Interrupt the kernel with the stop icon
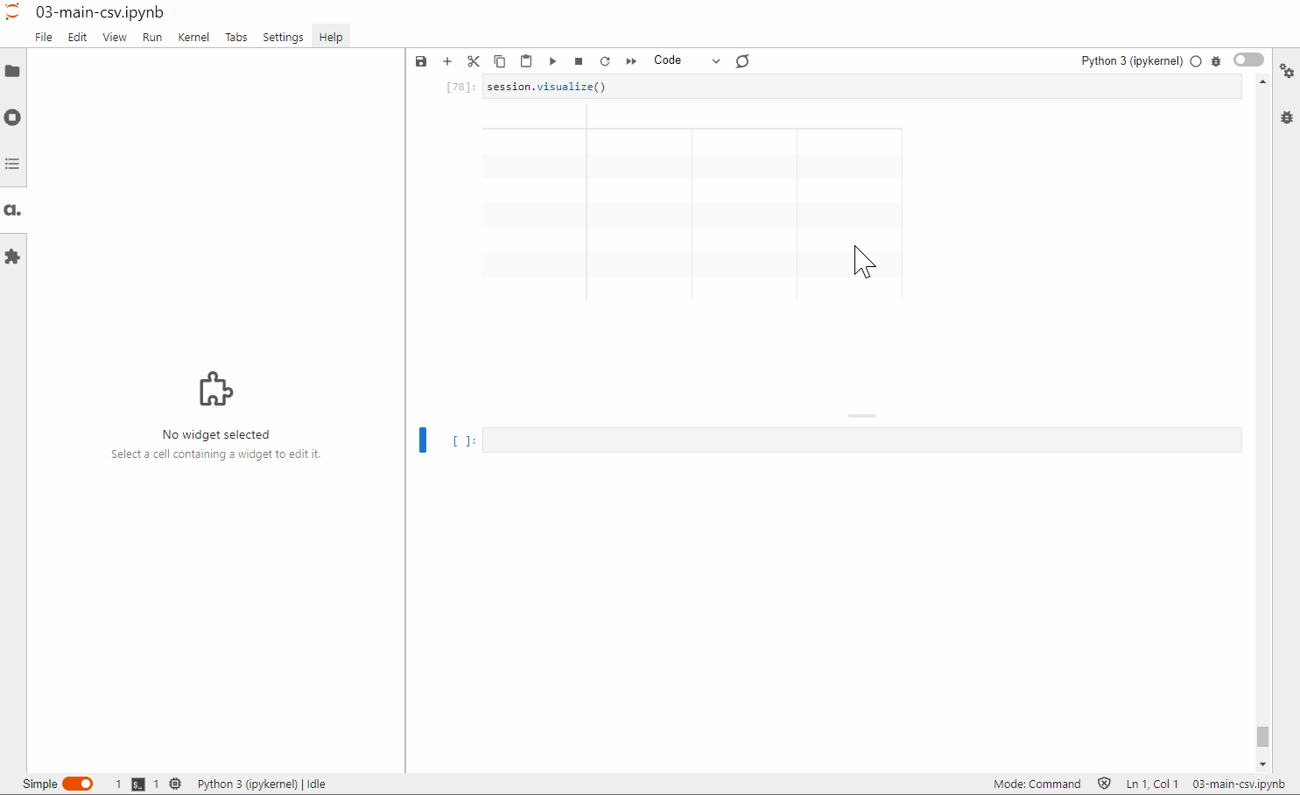This screenshot has width=1300, height=795. click(x=579, y=61)
